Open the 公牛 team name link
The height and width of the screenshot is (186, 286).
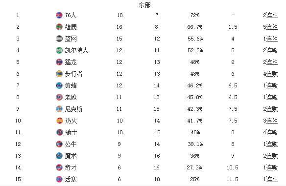71,144
